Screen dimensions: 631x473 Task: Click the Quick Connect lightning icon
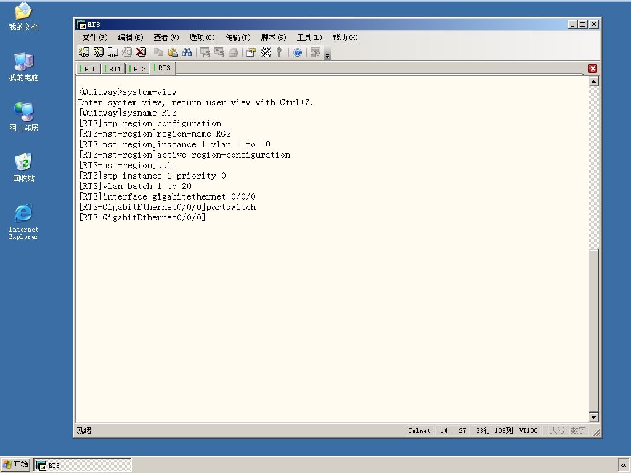click(98, 52)
